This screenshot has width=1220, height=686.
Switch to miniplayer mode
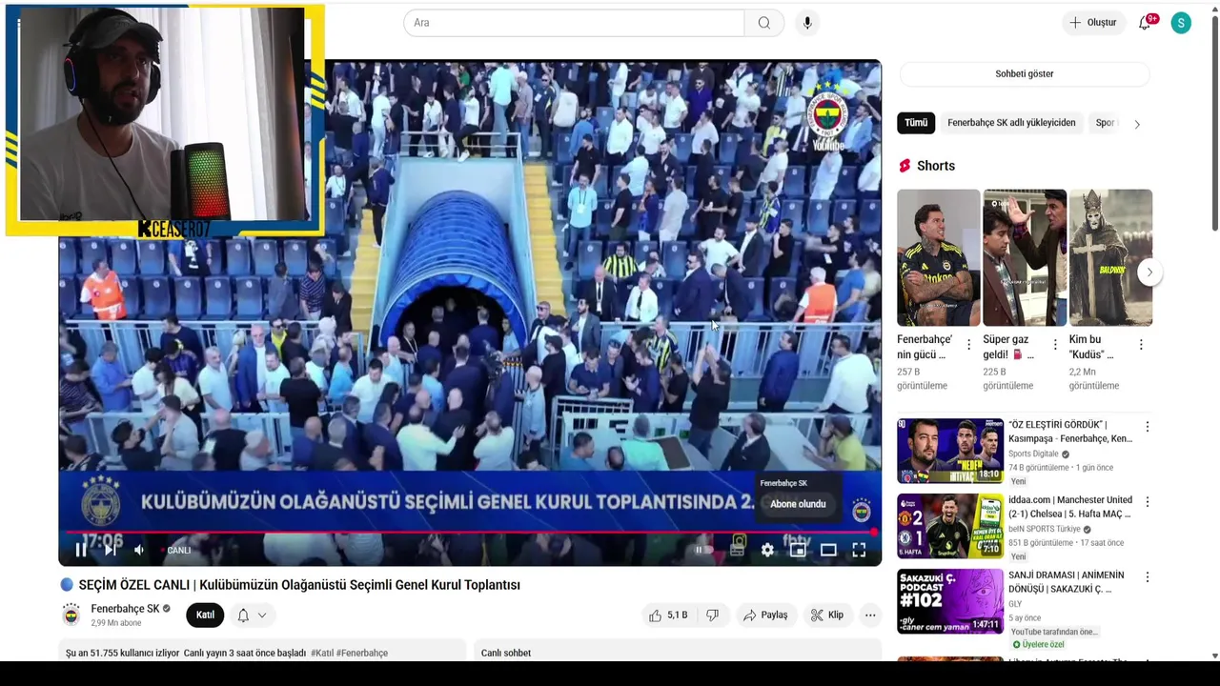(x=798, y=550)
